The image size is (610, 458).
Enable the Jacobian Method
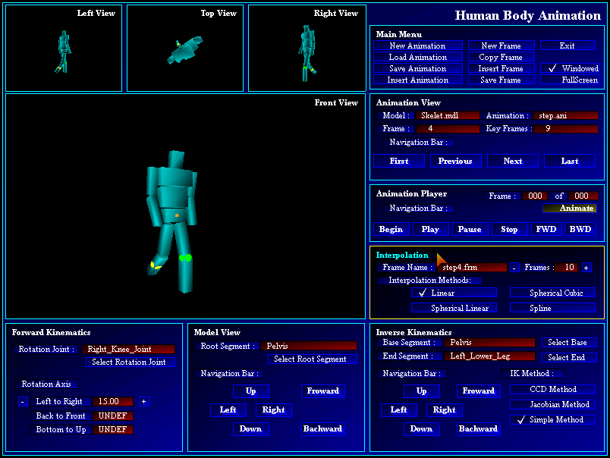point(553,404)
